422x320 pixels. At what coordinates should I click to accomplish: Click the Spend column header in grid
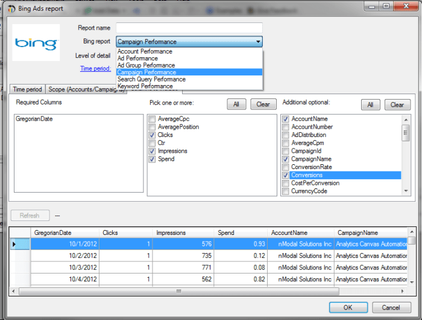point(241,233)
